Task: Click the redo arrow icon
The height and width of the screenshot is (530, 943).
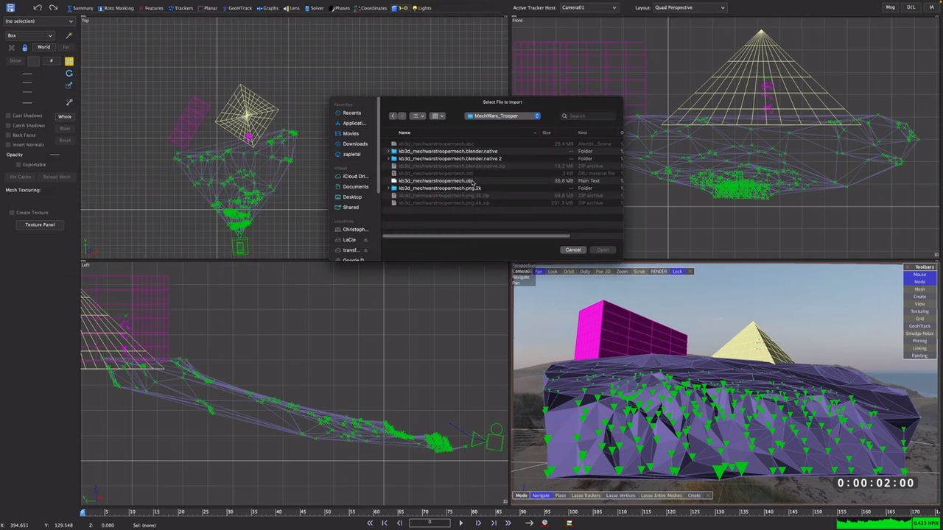Action: [54, 7]
